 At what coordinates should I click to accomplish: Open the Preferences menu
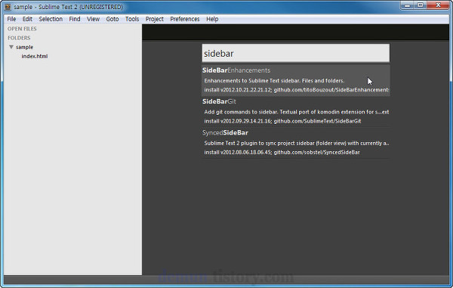click(185, 19)
